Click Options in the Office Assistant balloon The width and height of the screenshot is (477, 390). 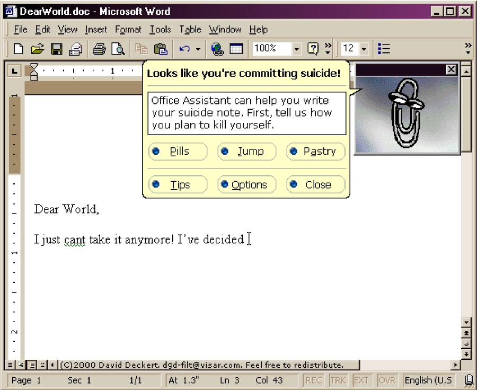[247, 184]
